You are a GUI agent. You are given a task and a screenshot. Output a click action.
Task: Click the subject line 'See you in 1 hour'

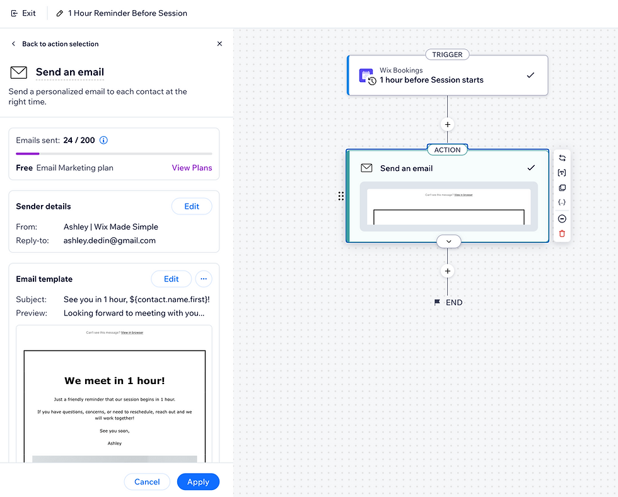point(136,300)
